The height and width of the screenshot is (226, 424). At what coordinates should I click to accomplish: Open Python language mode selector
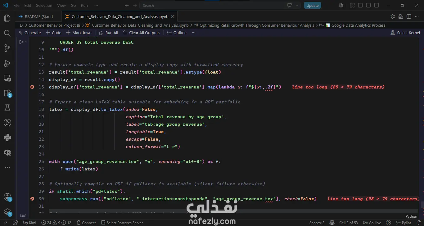(x=411, y=216)
